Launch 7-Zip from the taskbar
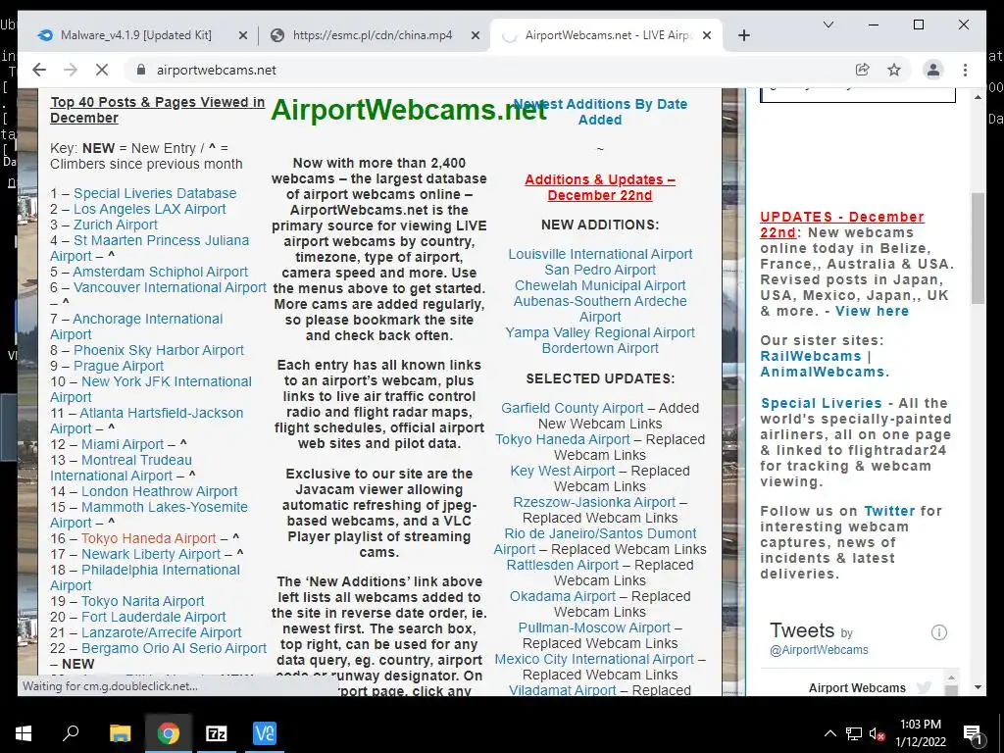The height and width of the screenshot is (753, 1004). (x=217, y=733)
